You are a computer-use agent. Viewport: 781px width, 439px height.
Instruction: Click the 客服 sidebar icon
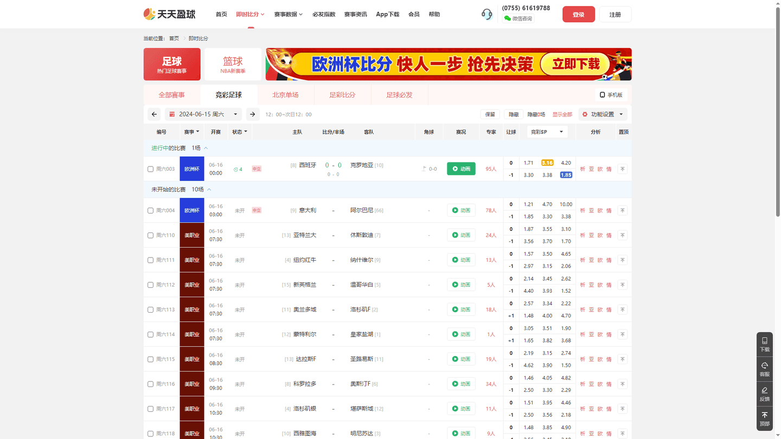[x=765, y=369]
